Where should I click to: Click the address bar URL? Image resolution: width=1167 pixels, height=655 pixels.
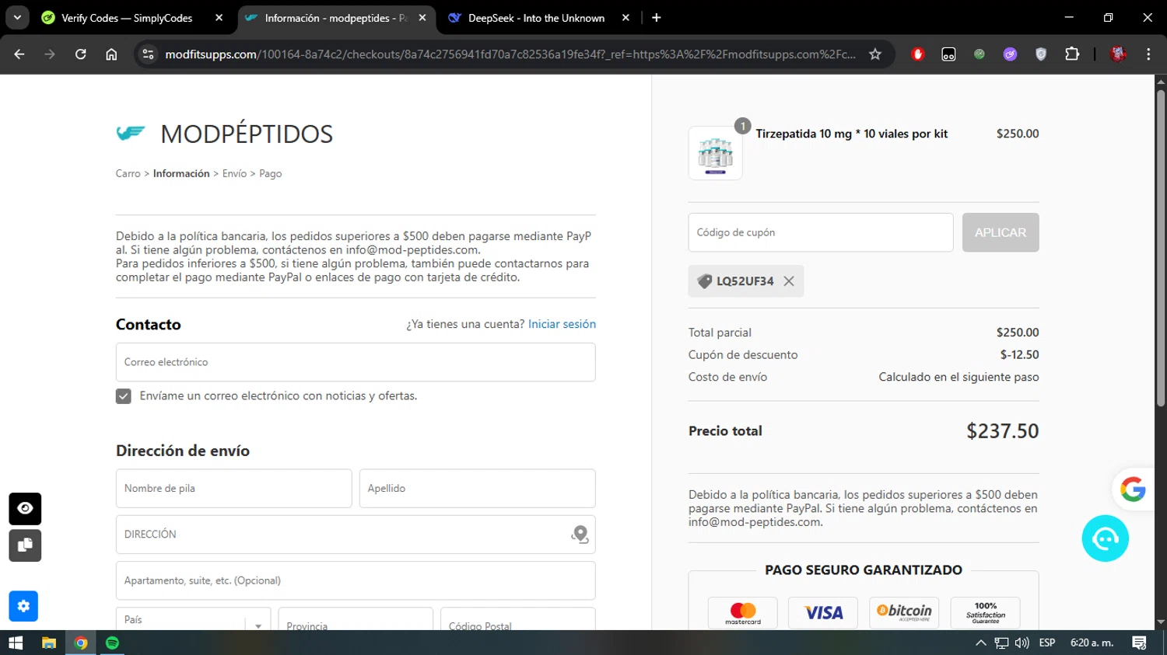click(510, 54)
